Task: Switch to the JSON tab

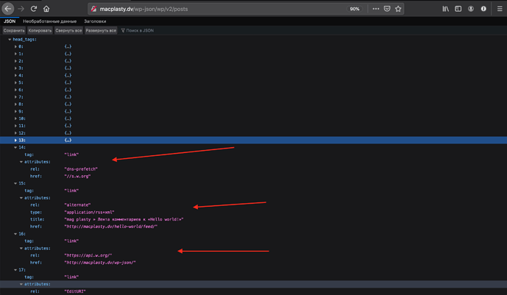Action: tap(10, 21)
